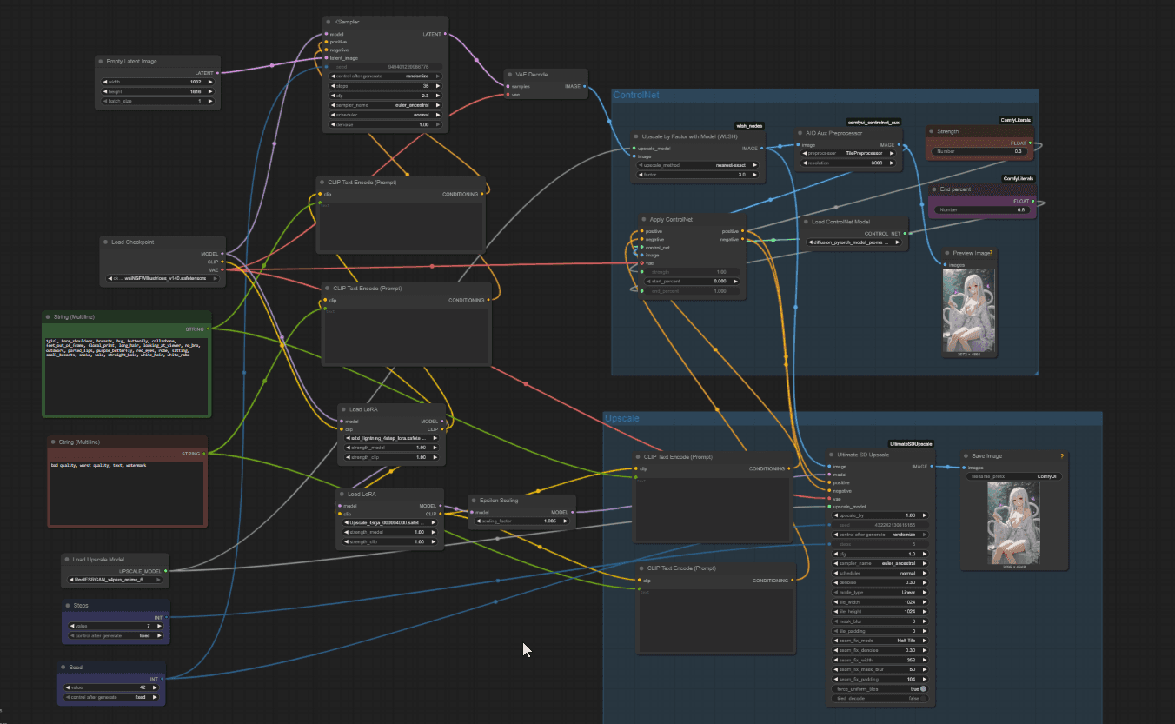Toggle force_uniform_tiles in Ultimate SD Upscale
Screen dimensions: 1175x724
click(878, 688)
